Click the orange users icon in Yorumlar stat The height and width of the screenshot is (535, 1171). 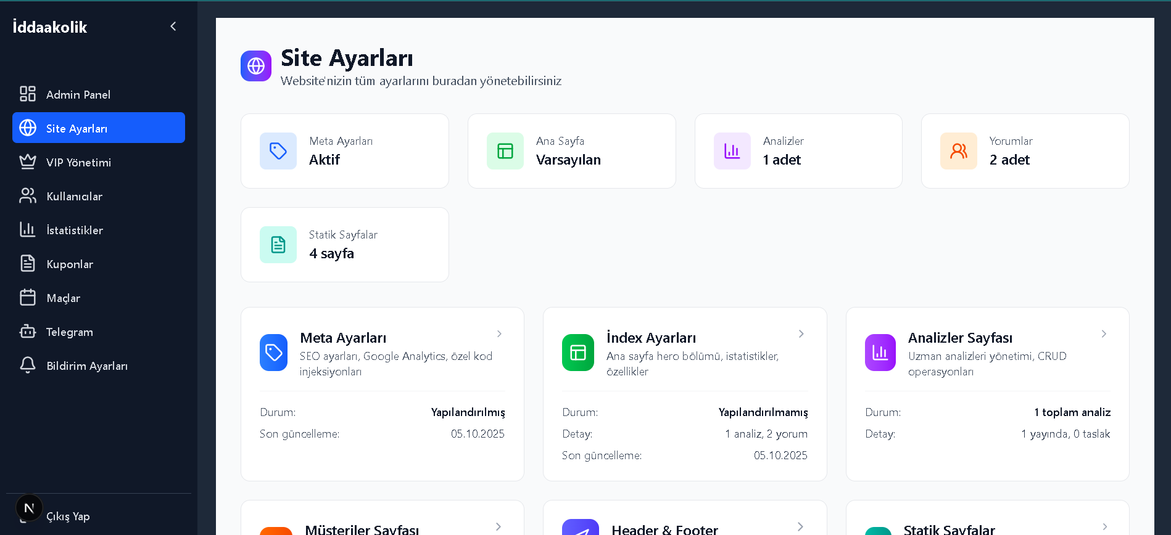point(959,151)
